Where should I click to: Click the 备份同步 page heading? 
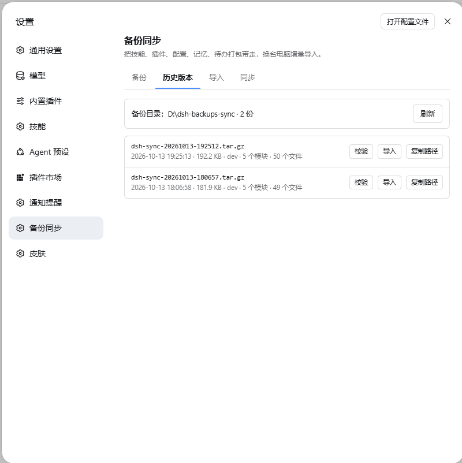143,41
